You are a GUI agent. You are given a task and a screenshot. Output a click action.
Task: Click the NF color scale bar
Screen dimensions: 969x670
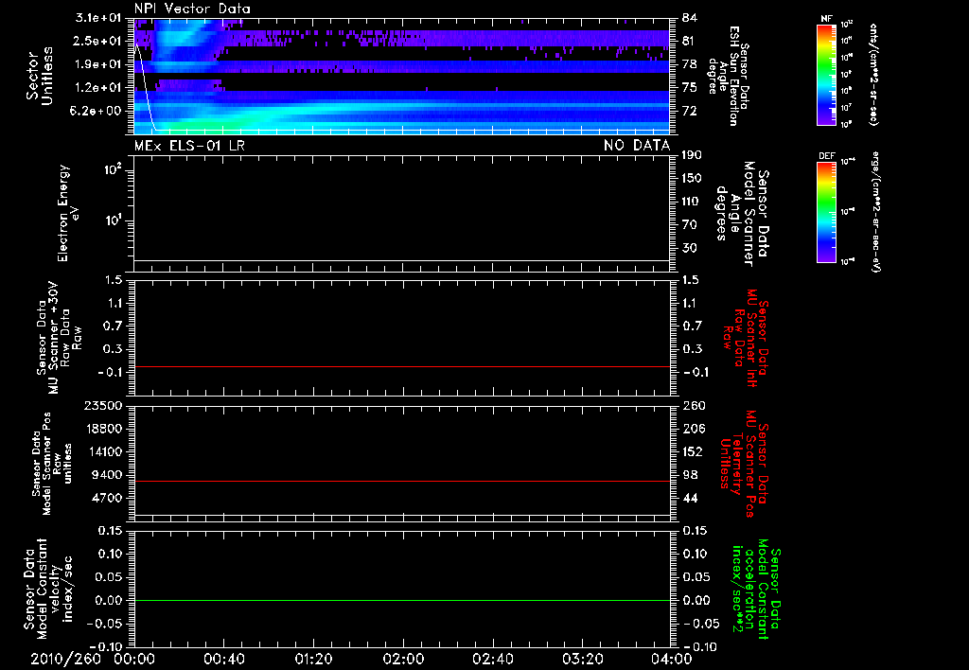[827, 74]
